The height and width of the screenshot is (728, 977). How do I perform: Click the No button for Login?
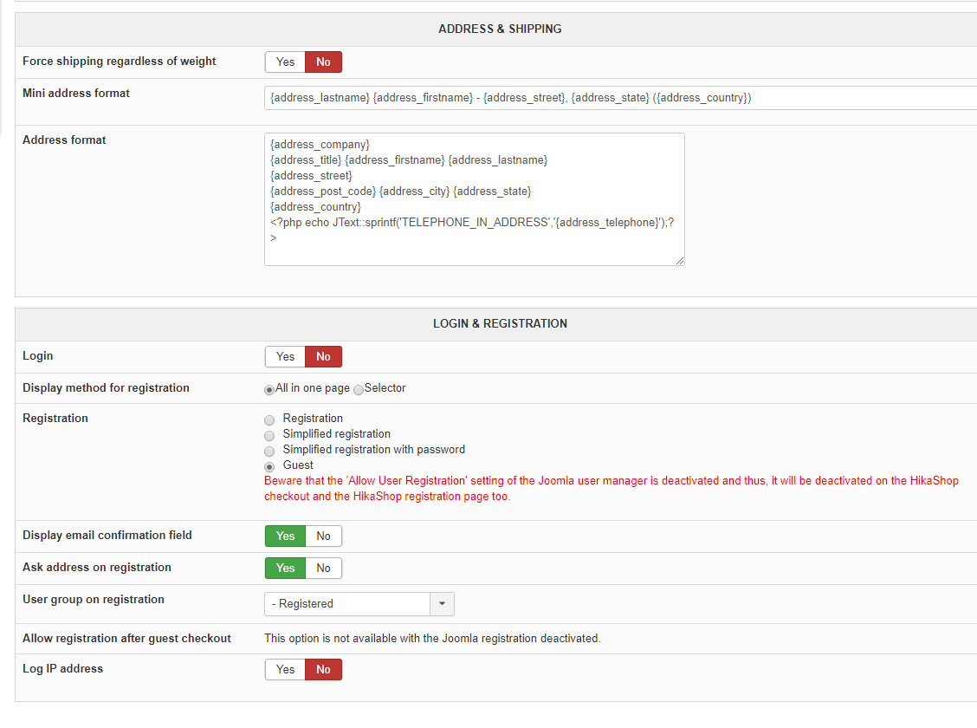tap(323, 356)
